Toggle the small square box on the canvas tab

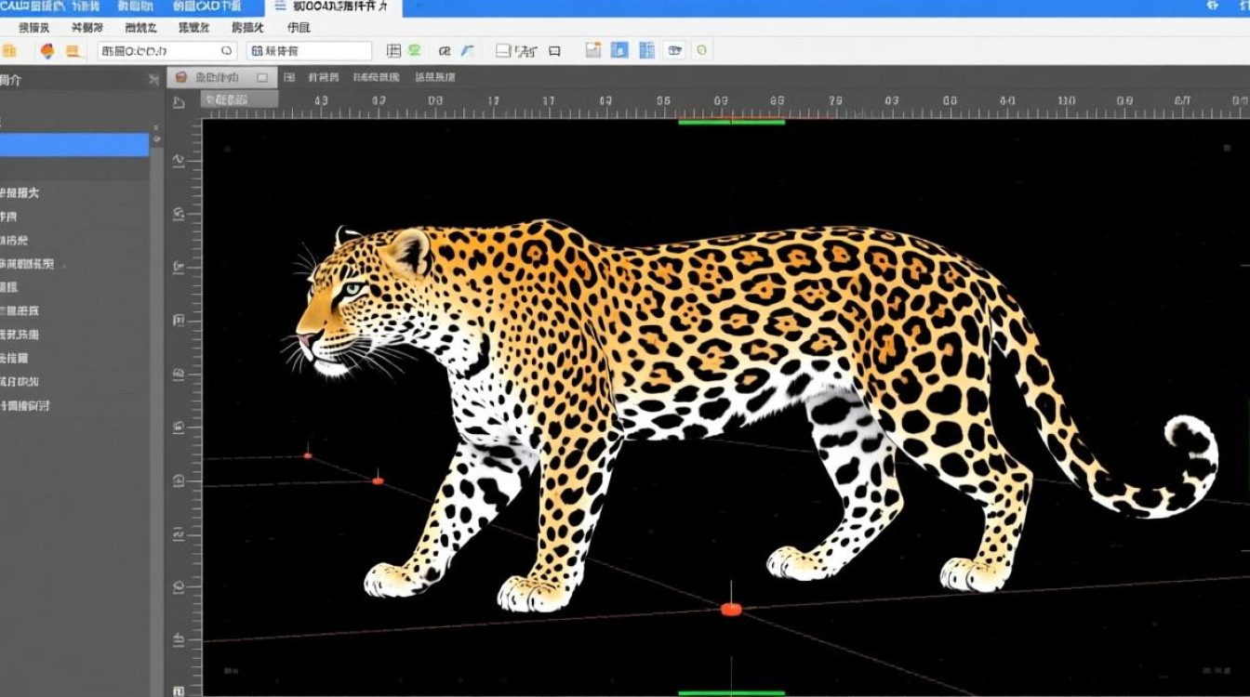pos(262,78)
